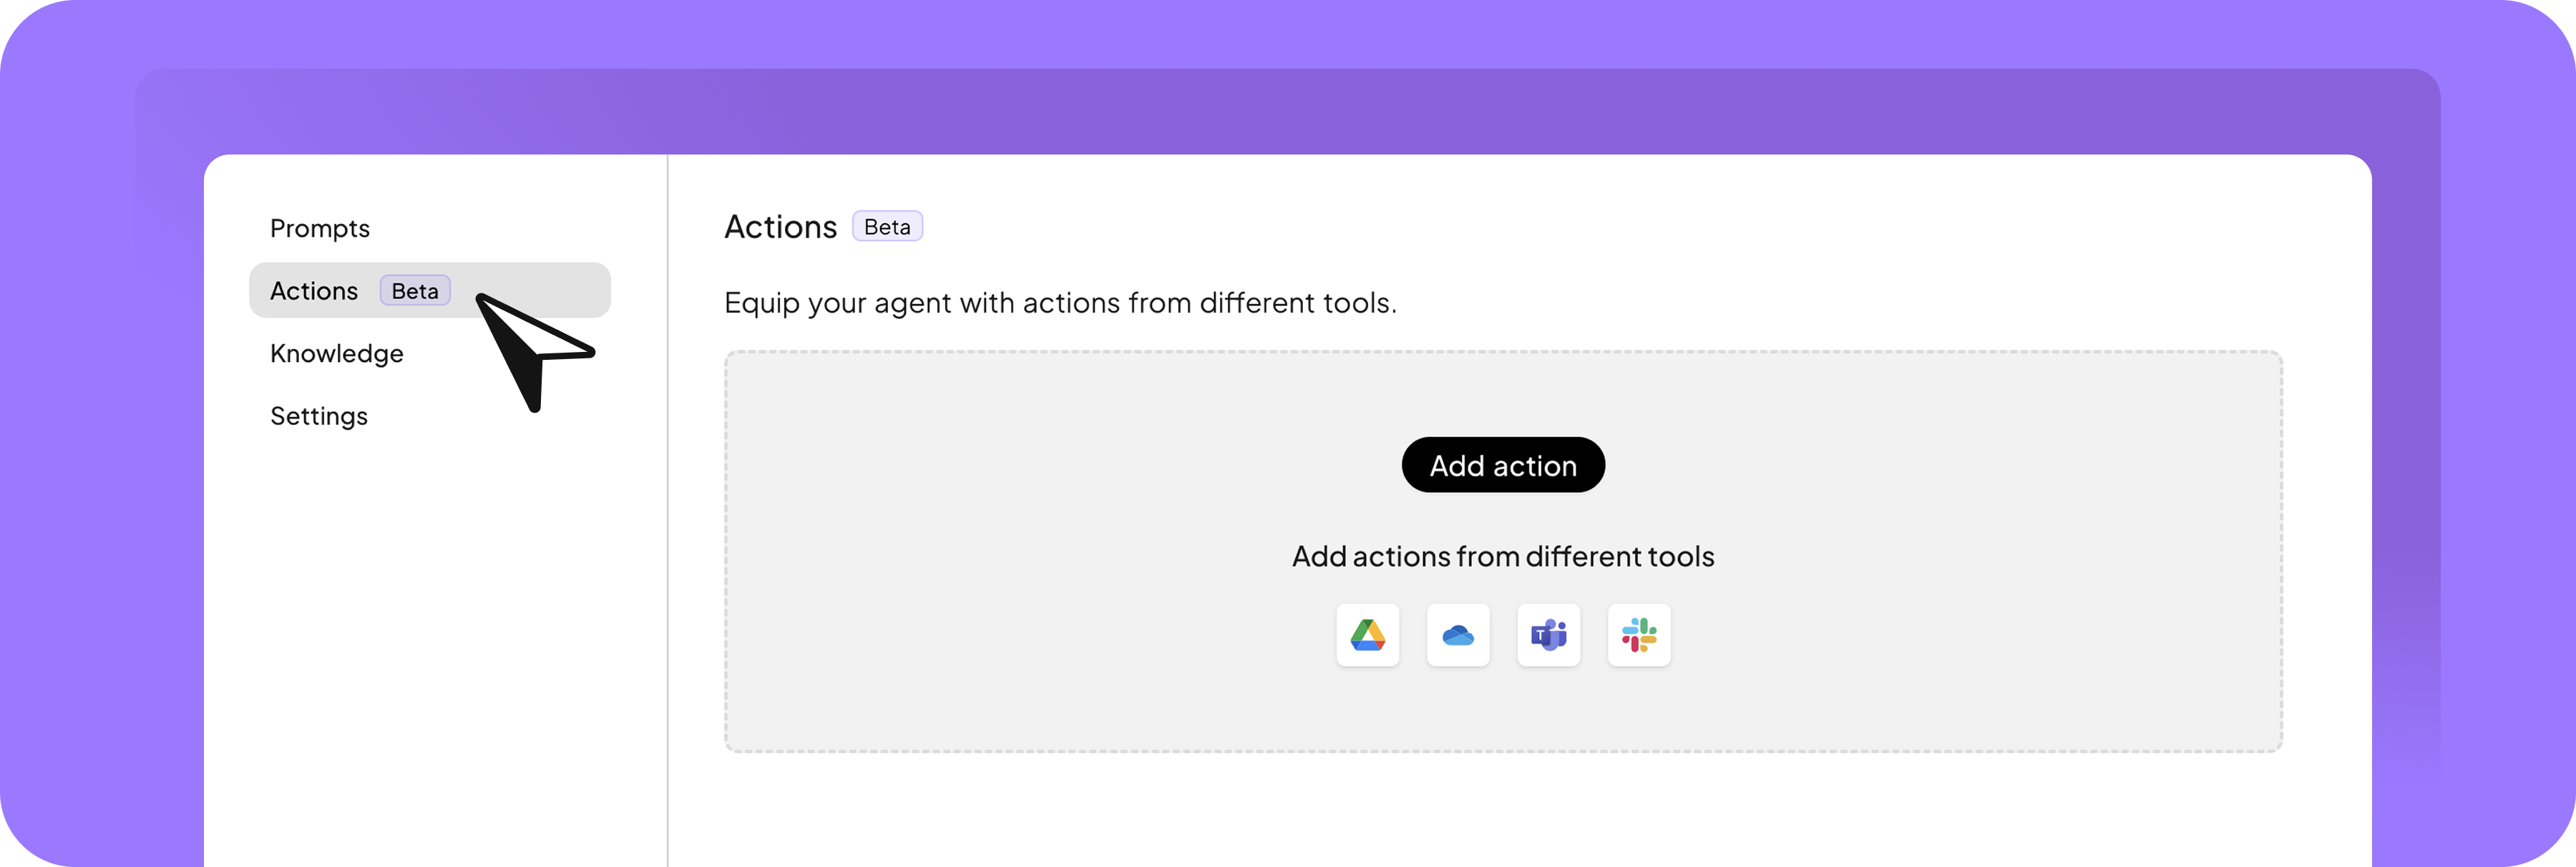Click the 'Add actions from different tools' caption
2576x867 pixels.
pos(1502,556)
